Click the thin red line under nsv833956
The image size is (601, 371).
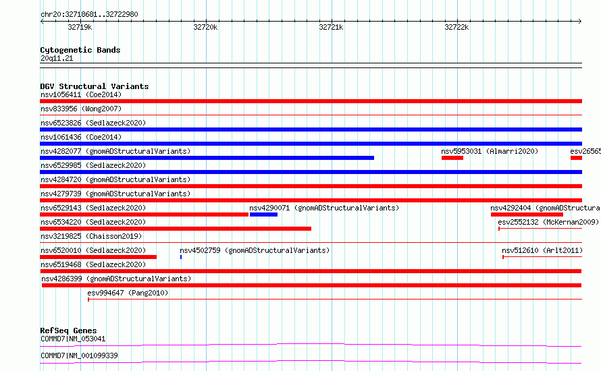click(311, 115)
